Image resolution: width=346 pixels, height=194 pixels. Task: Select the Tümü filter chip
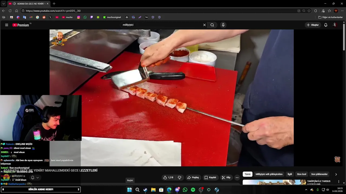pyautogui.click(x=248, y=174)
